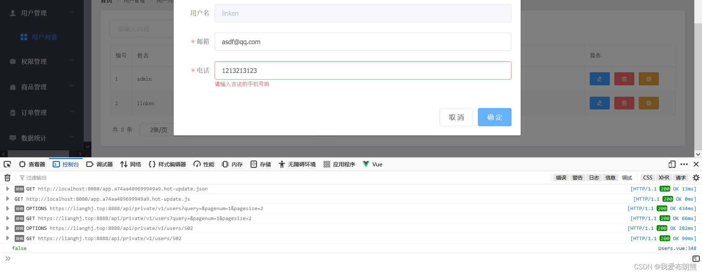702x274 pixels.
Task: Click the sidebar horizontal scrollbar thumb
Action: [x=38, y=154]
